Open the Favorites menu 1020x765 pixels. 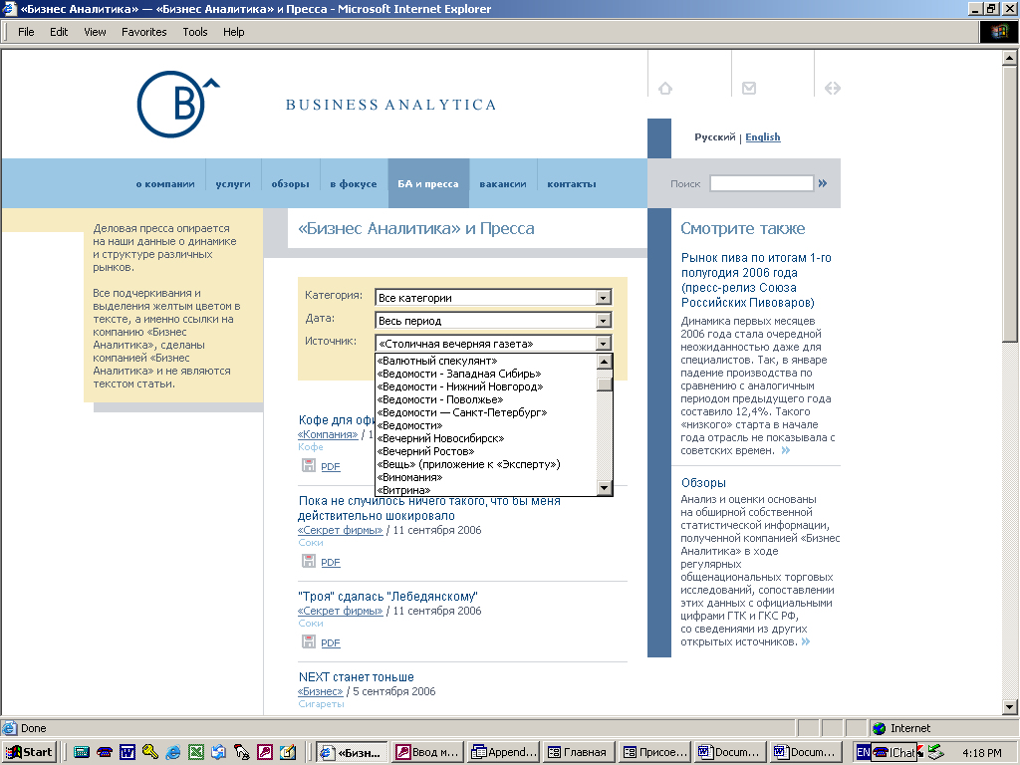pos(143,32)
